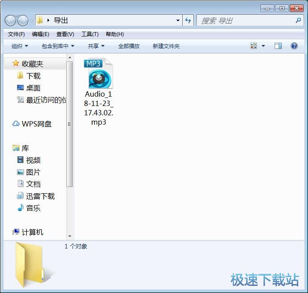Open WPS网盘 in the navigation pane
This screenshot has width=308, height=293.
point(36,124)
